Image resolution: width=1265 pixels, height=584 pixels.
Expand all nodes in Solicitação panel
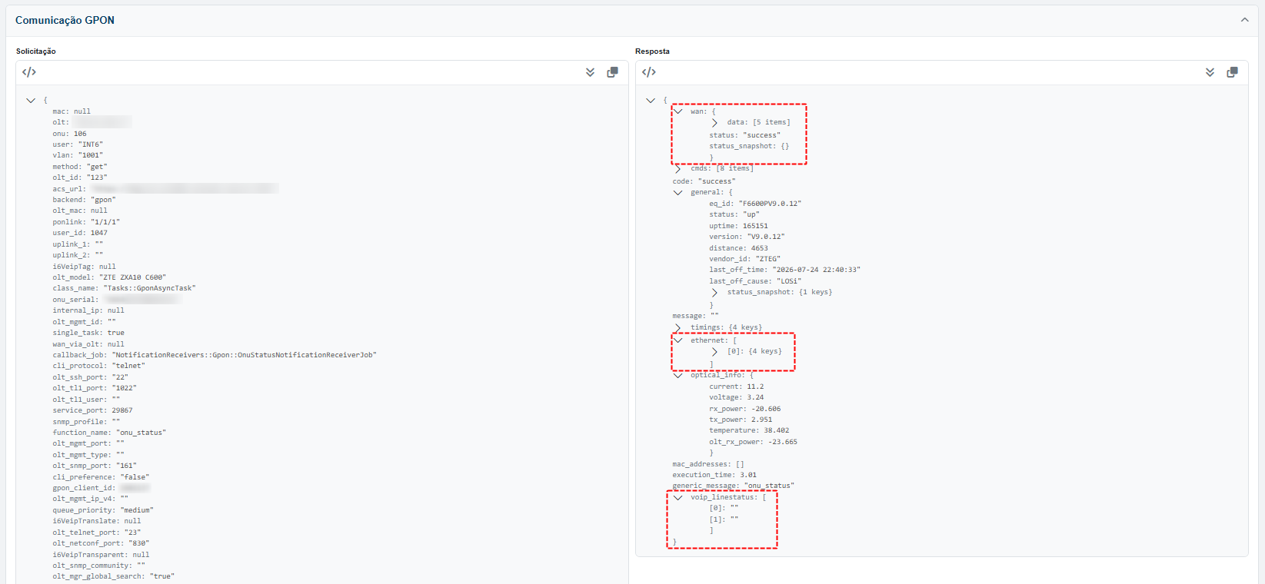[590, 72]
